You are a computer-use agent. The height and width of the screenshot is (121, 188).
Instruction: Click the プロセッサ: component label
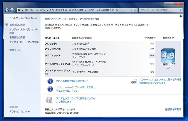point(51,44)
